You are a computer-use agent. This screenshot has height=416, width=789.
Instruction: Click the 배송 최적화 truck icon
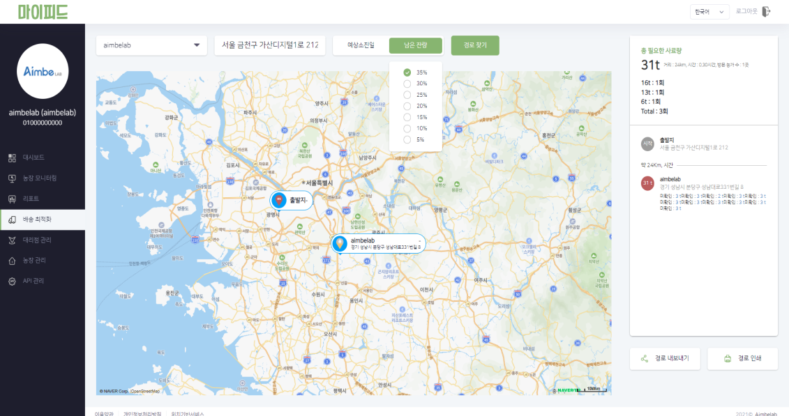pos(12,219)
